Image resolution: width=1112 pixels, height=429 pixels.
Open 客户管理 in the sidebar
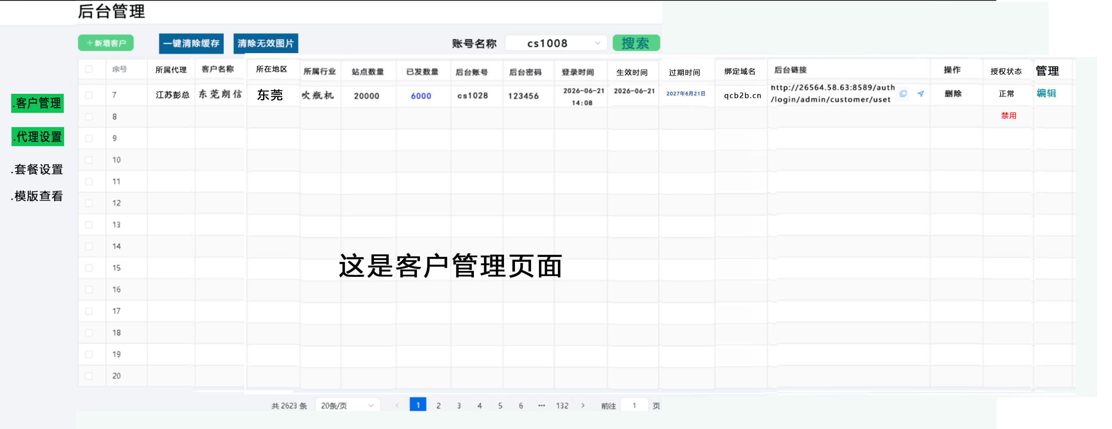pos(38,103)
